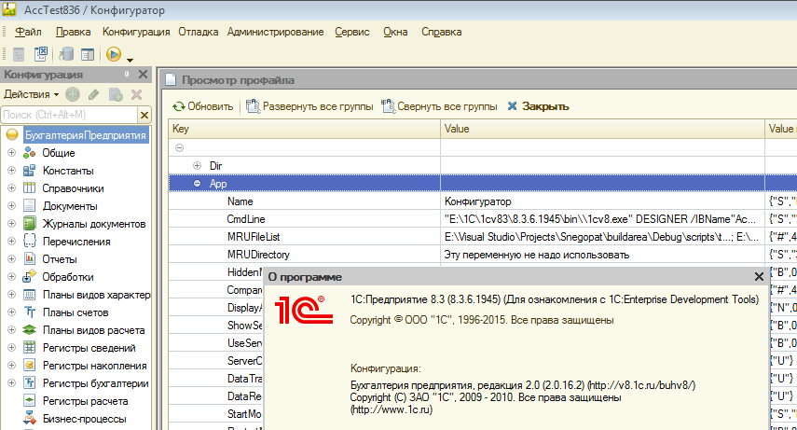Image resolution: width=797 pixels, height=430 pixels.
Task: Click the search field Поиск (Ctrl+Alt+M)
Action: (69, 115)
